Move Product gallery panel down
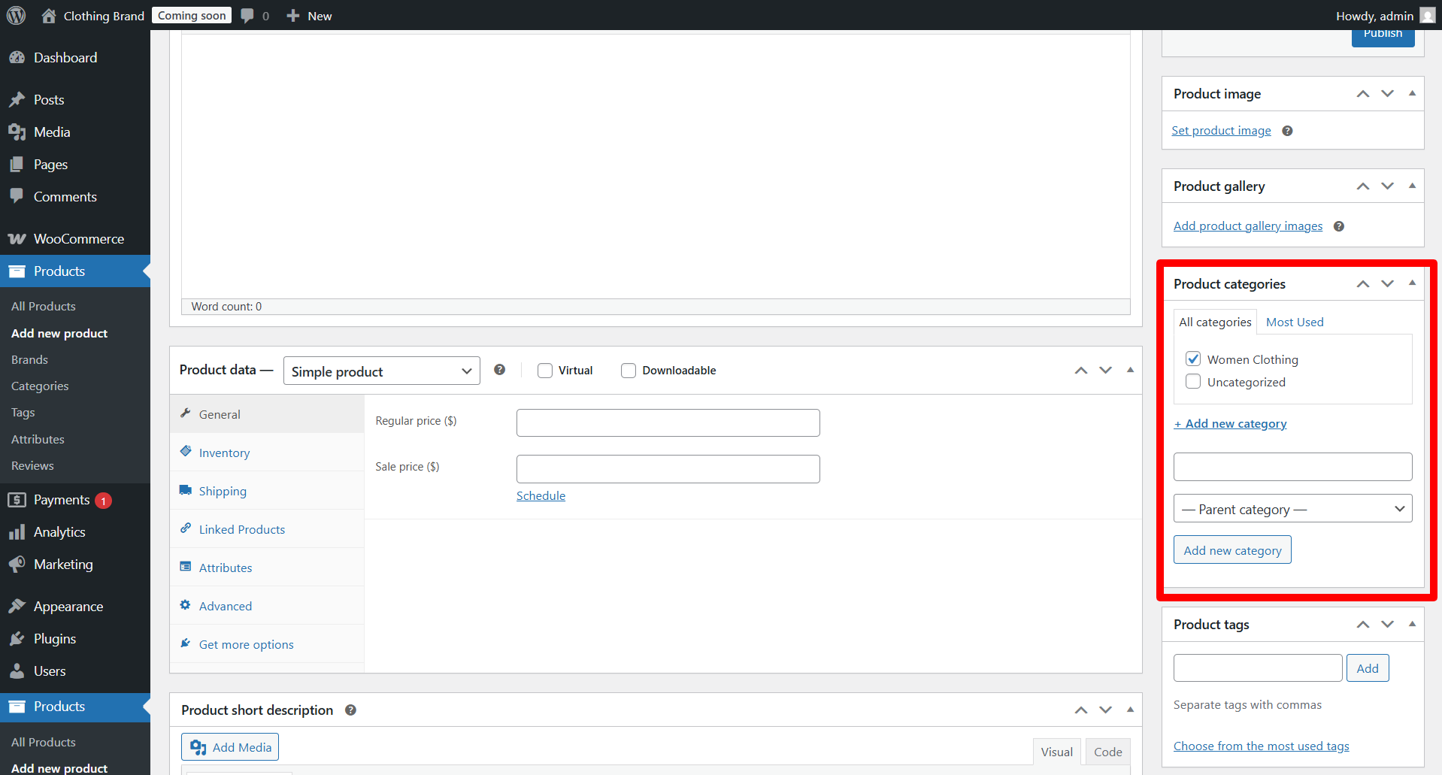Image resolution: width=1442 pixels, height=775 pixels. (x=1388, y=186)
